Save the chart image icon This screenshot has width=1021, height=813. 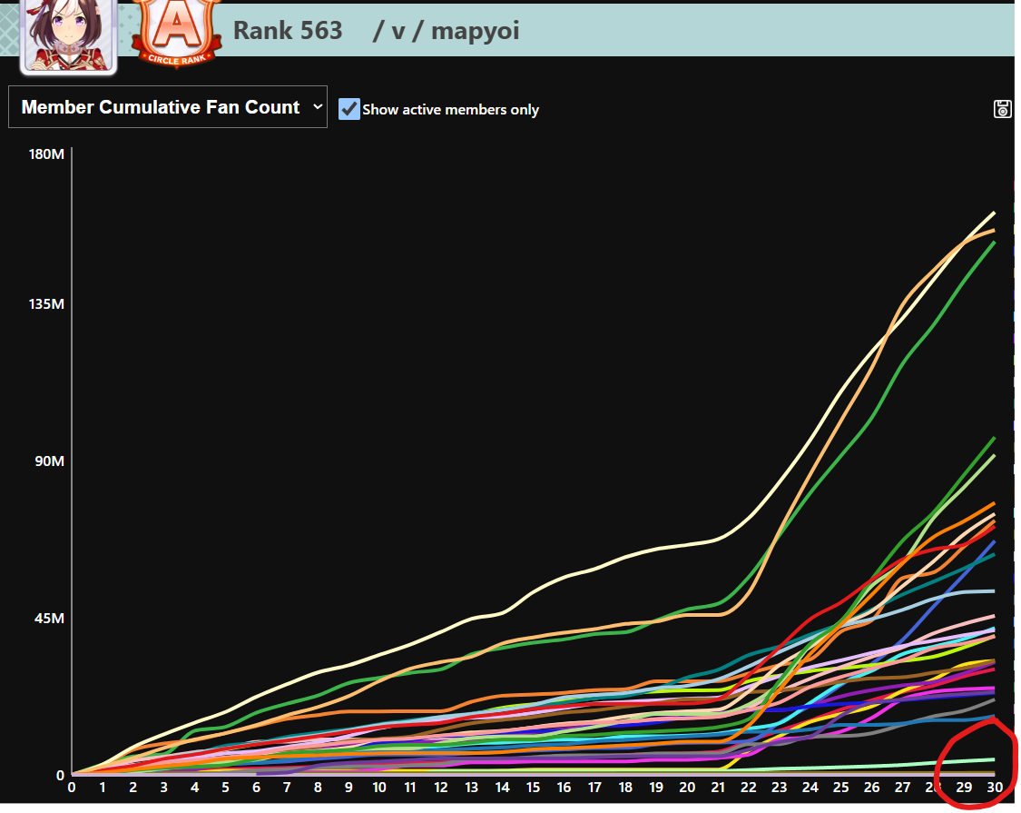point(1002,109)
